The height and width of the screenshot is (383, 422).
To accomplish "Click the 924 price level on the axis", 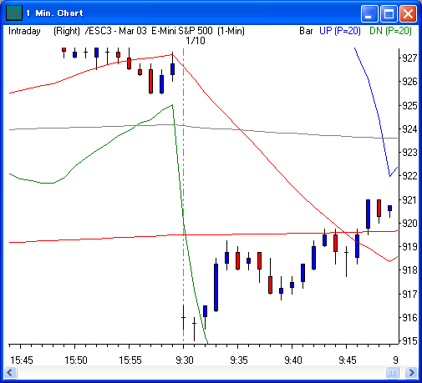I will pyautogui.click(x=409, y=129).
